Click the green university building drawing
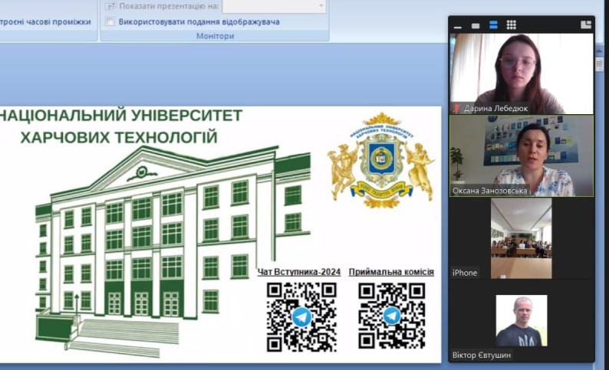The image size is (609, 370). [173, 251]
